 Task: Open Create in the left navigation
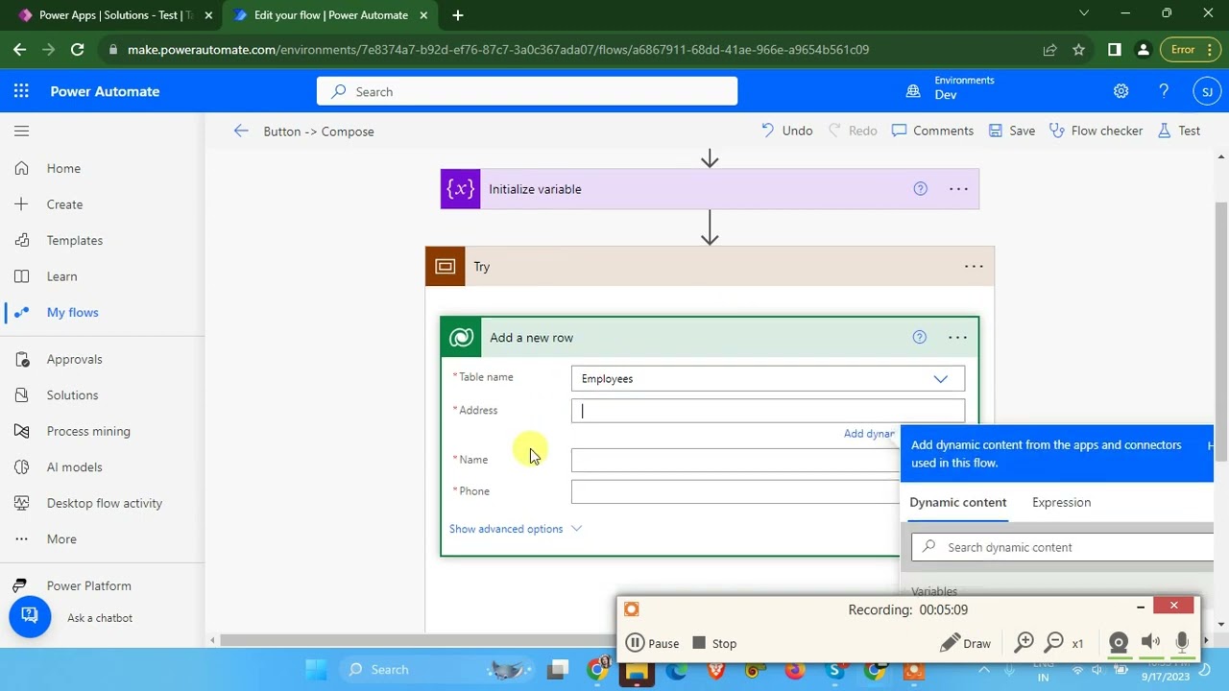click(64, 204)
